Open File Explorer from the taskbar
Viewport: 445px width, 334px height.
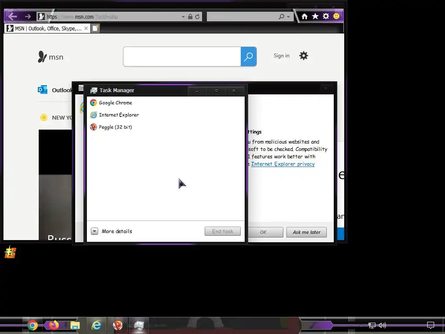click(x=75, y=325)
